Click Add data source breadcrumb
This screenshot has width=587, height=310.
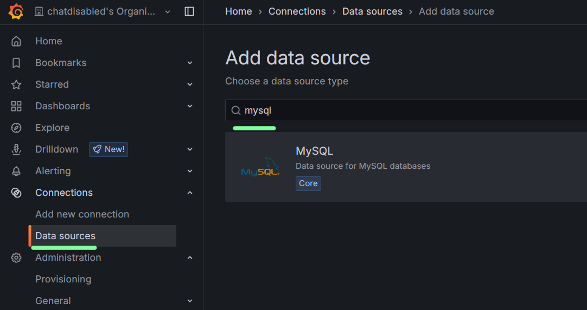(x=456, y=11)
